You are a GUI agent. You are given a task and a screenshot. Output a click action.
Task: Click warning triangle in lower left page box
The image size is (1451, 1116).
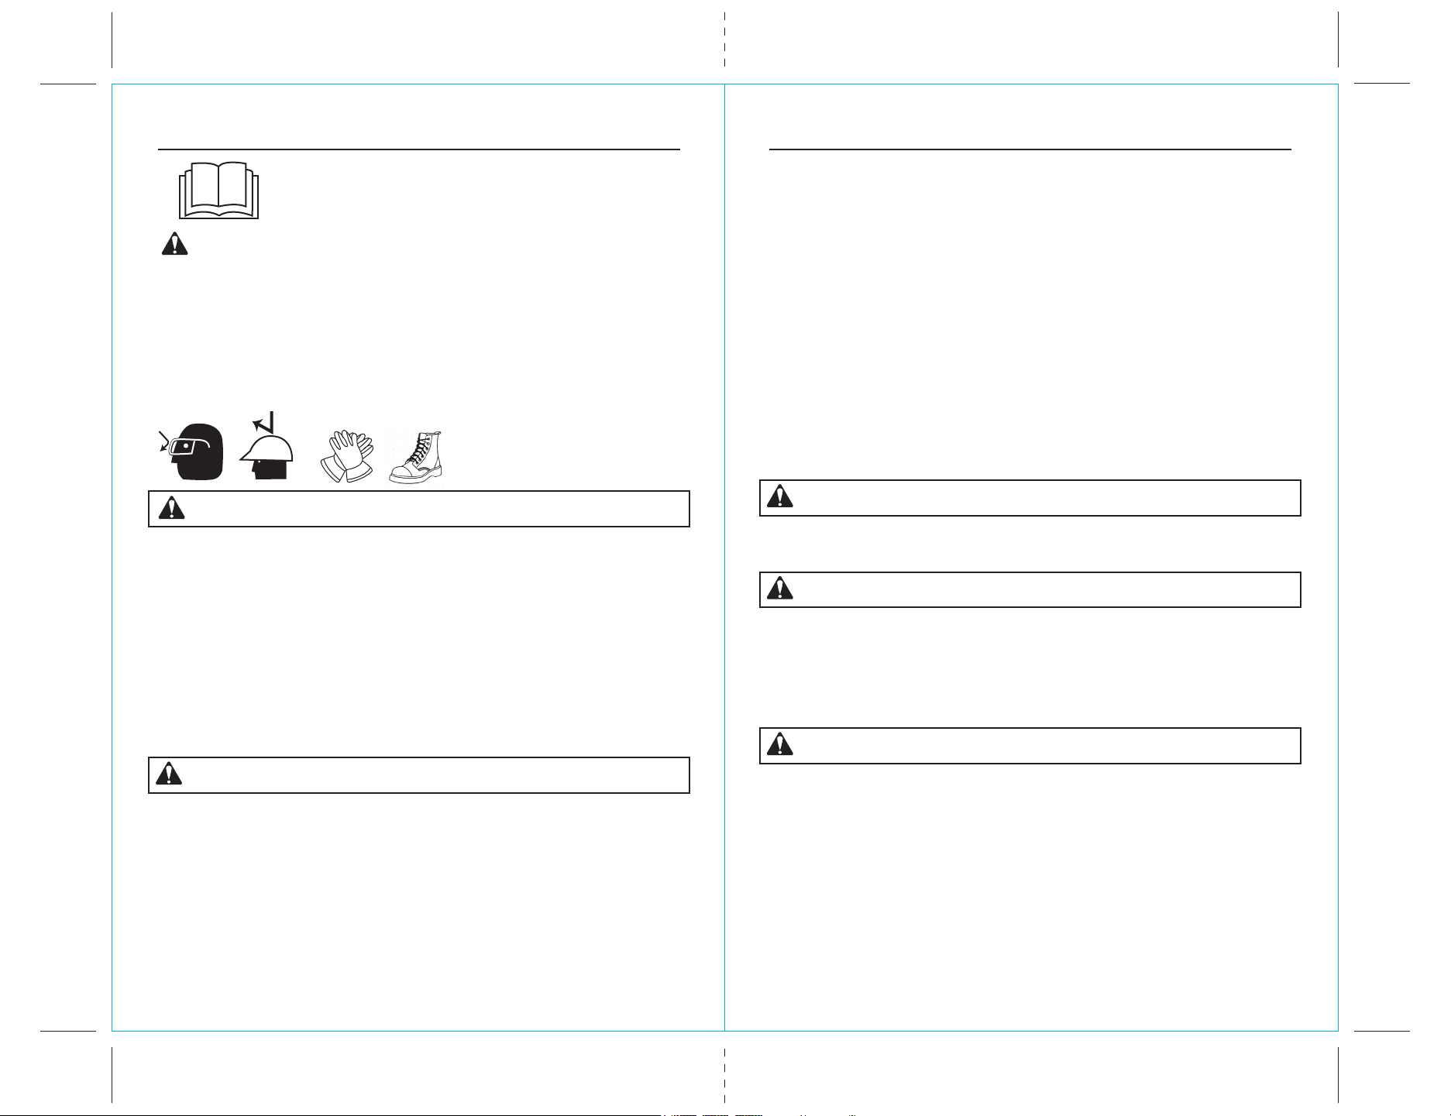(169, 774)
